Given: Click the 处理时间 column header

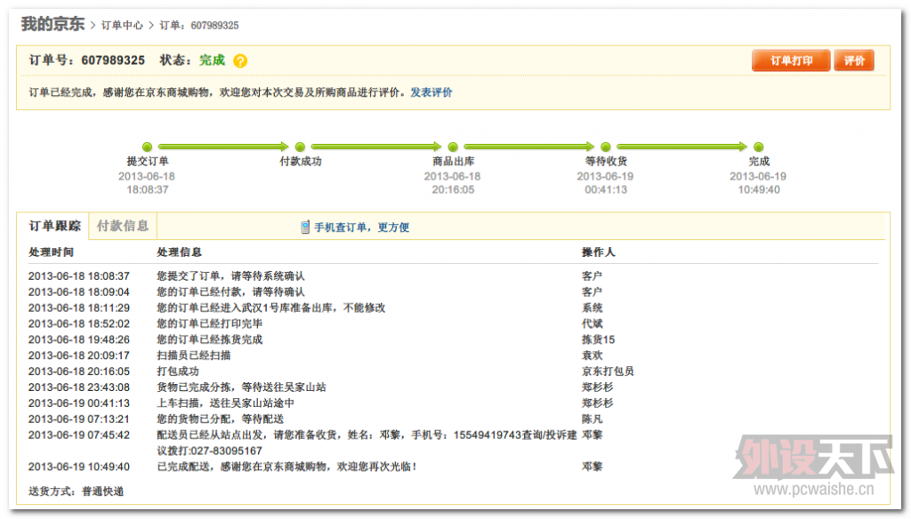Looking at the screenshot, I should point(51,252).
